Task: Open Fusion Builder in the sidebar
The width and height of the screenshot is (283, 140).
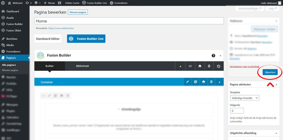Action: coord(14,24)
